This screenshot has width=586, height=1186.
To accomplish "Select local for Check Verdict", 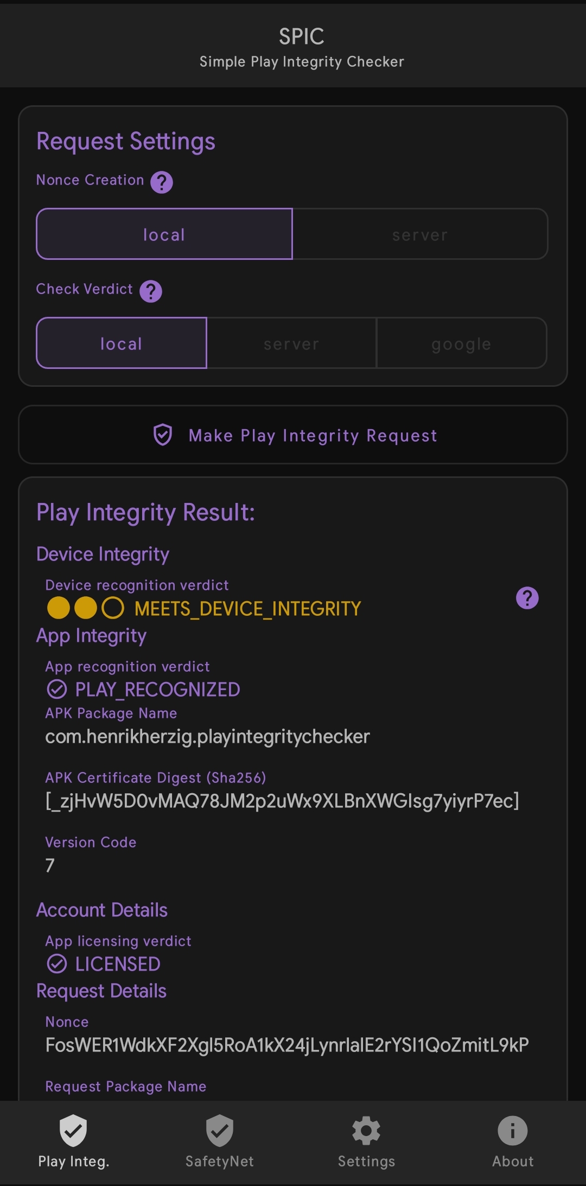I will [122, 343].
